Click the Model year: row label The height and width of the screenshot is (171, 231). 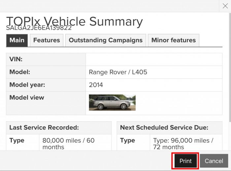point(27,85)
